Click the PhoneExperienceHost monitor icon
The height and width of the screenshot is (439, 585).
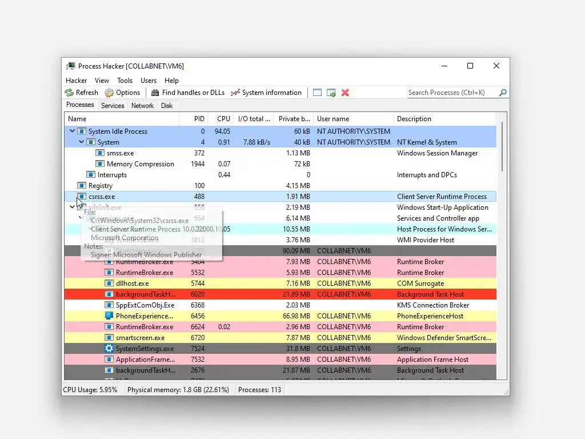(109, 316)
